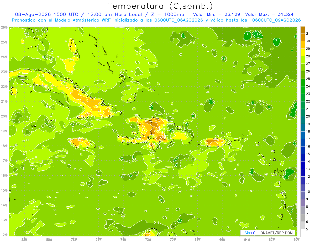Screen dimensions: 315x243
Task: Click the 'Modelo Atmosferico WRF' forecast line
Action: (x=156, y=20)
